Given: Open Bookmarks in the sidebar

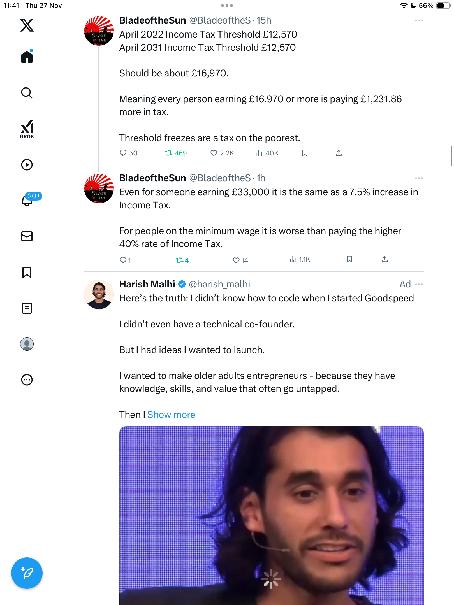Looking at the screenshot, I should point(27,272).
